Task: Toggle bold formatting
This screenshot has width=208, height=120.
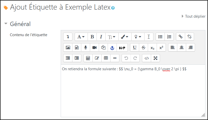Action: coord(92,37)
